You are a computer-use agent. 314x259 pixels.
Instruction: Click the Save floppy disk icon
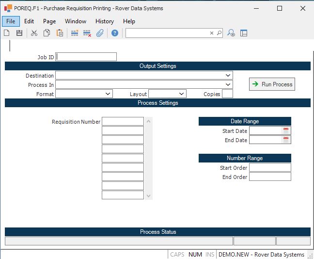(19, 33)
